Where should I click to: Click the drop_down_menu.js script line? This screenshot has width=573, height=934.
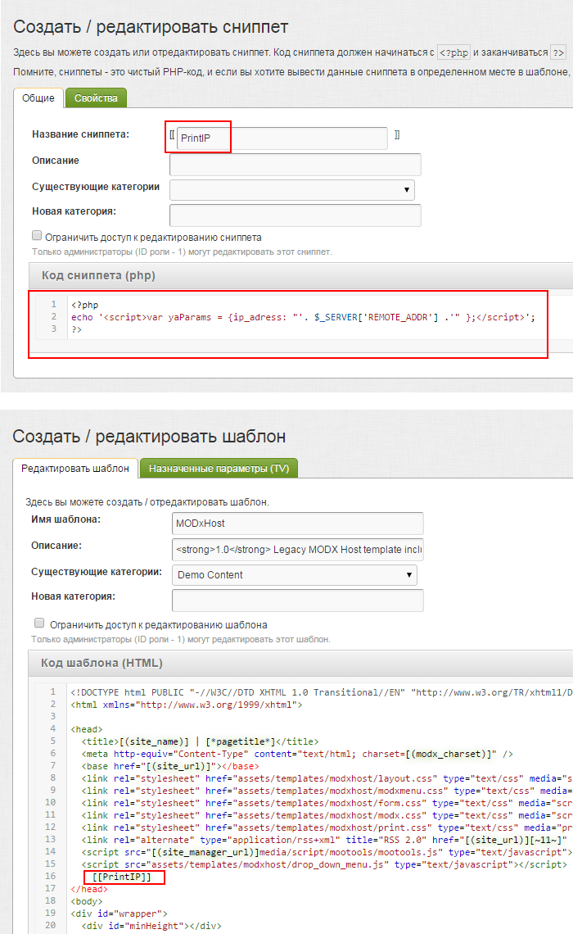[324, 864]
